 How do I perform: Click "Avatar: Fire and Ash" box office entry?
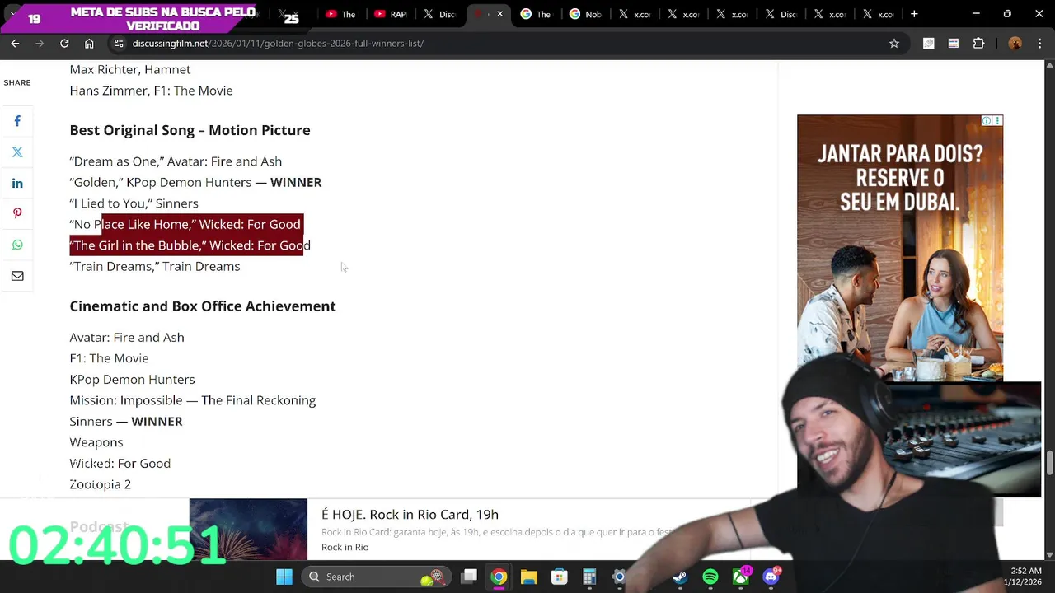tap(127, 337)
